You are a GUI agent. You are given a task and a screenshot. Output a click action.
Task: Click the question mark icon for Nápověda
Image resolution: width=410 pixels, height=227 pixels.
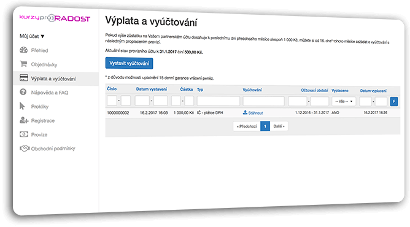23,92
